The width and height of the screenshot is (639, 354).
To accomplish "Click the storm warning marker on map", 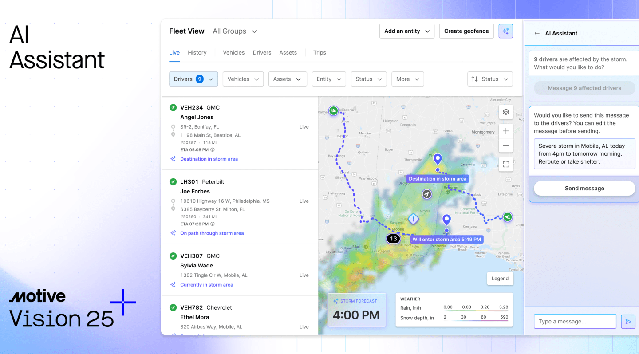I will (413, 219).
